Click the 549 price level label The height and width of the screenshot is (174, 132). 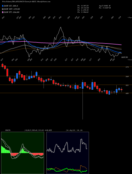coord(127,76)
